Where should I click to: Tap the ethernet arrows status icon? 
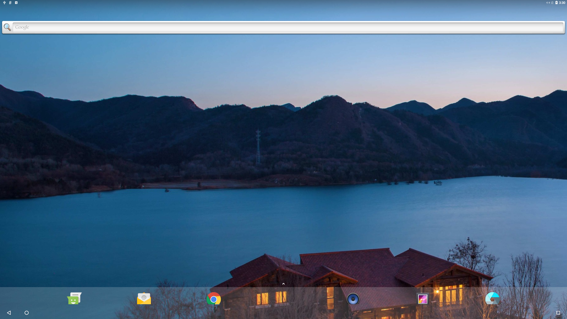[548, 3]
